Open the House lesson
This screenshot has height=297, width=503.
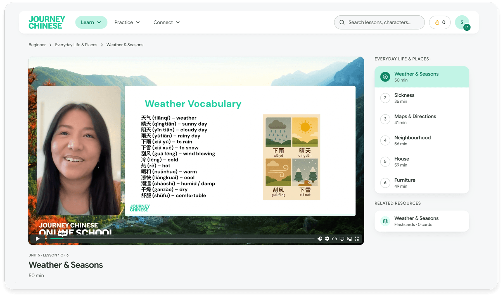(422, 161)
